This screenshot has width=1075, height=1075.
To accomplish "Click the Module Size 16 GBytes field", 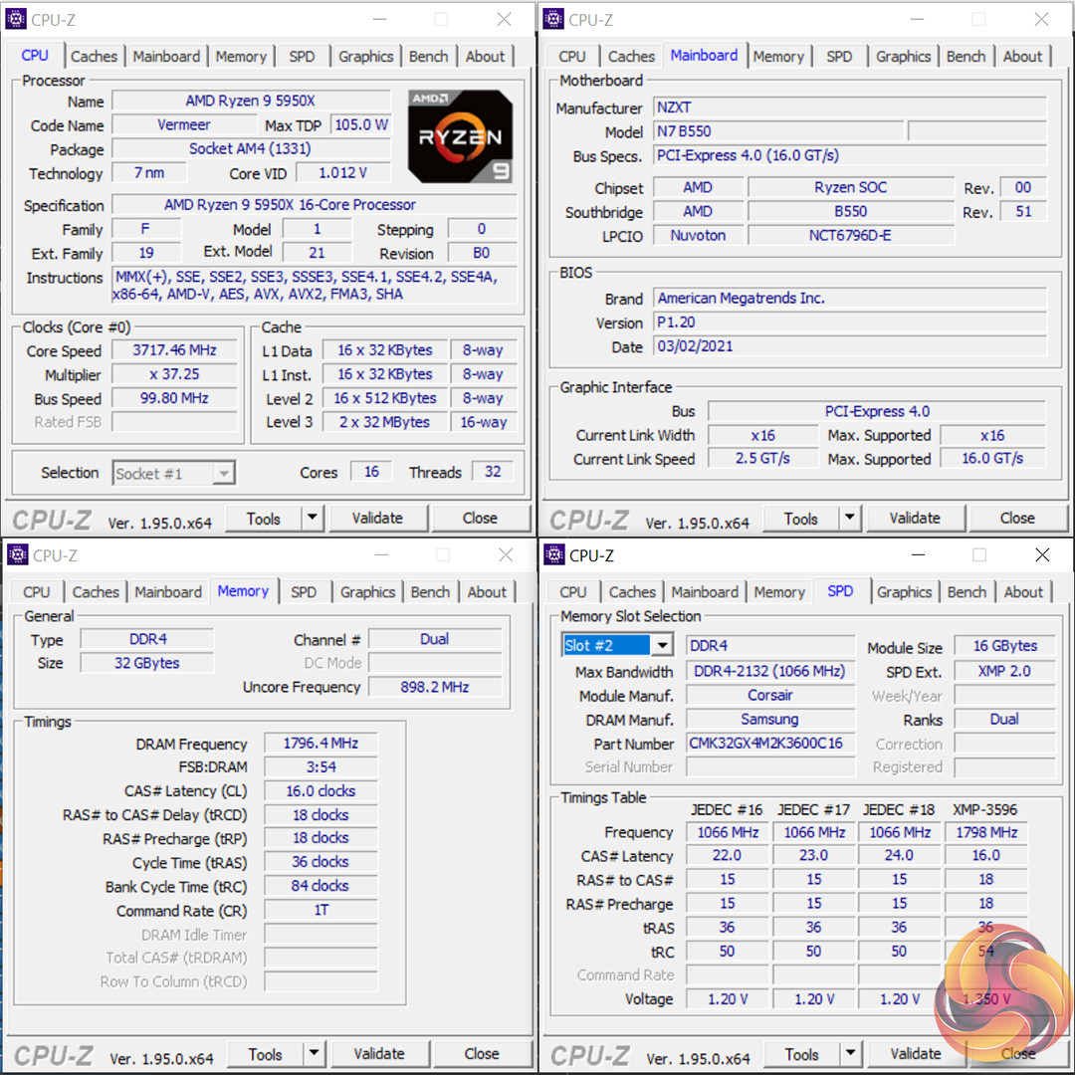I will click(1004, 646).
